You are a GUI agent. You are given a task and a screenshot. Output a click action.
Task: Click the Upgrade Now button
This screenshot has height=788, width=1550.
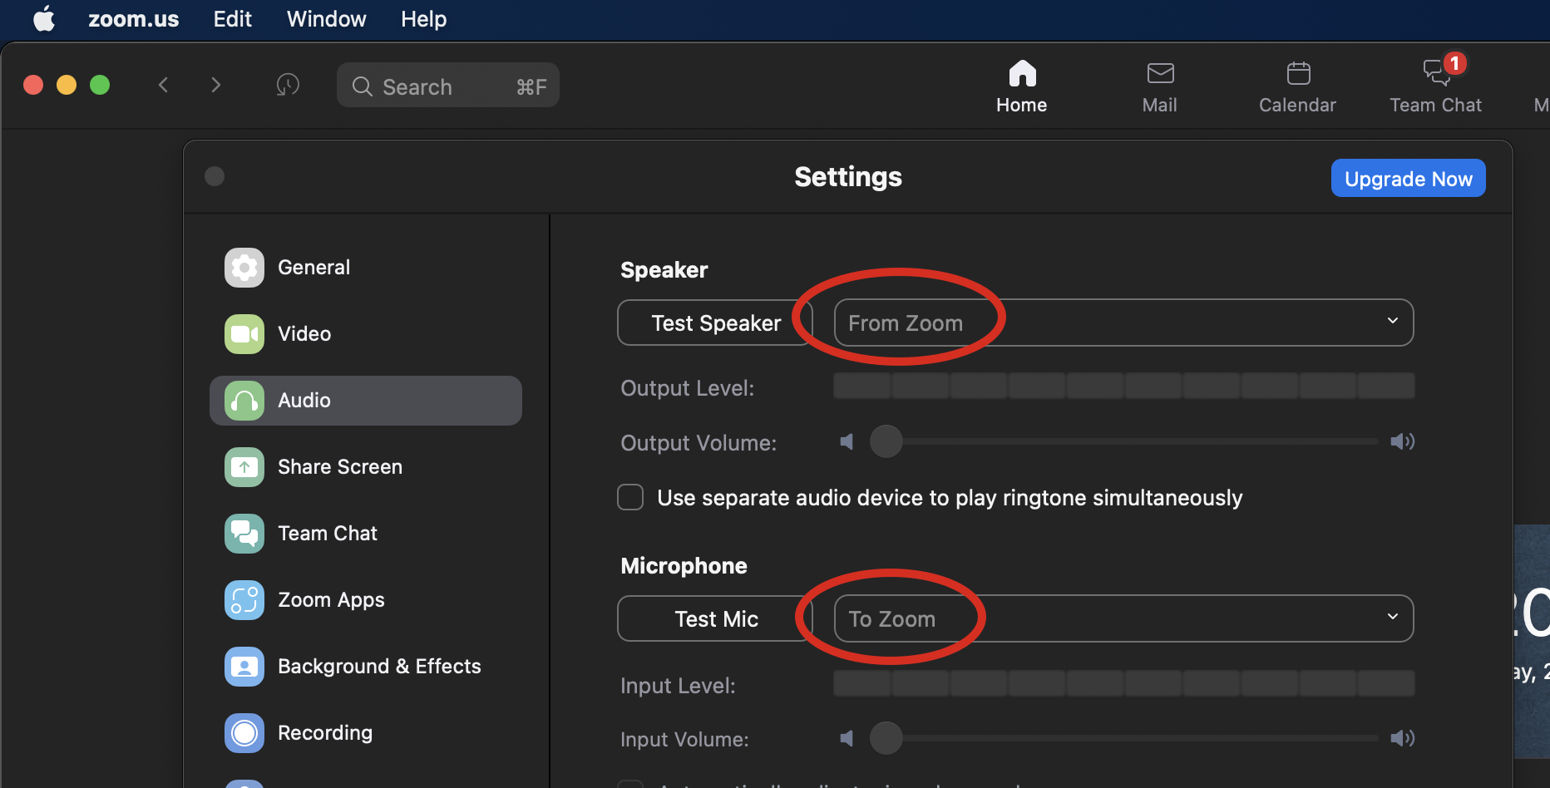coord(1408,179)
